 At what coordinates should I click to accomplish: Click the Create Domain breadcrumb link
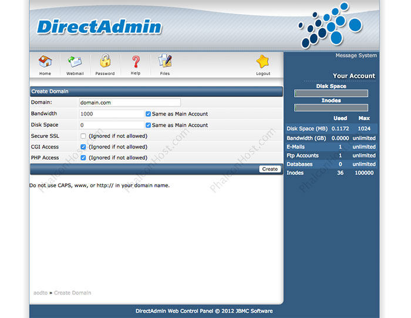point(73,293)
